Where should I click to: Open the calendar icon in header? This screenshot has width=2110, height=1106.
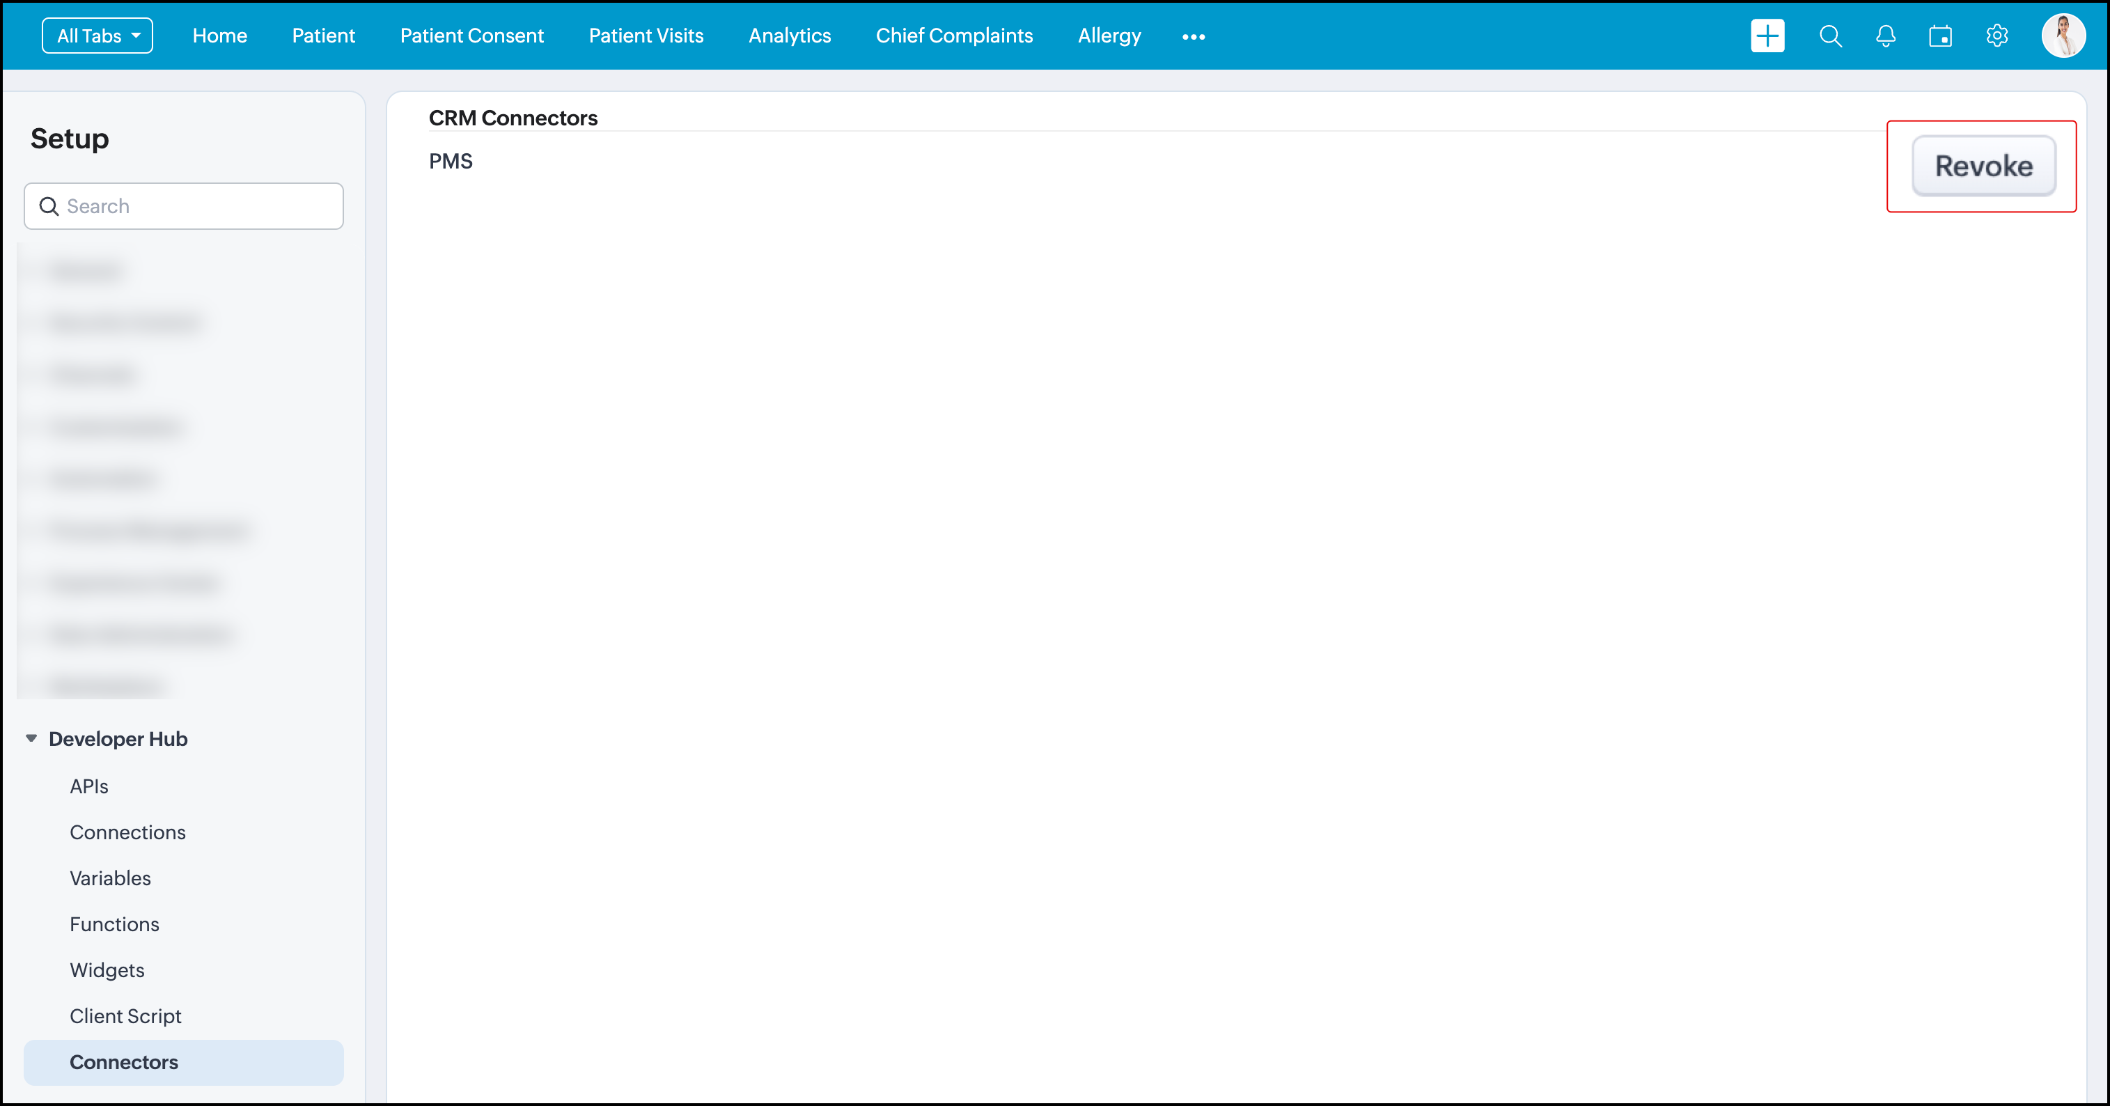pos(1939,36)
